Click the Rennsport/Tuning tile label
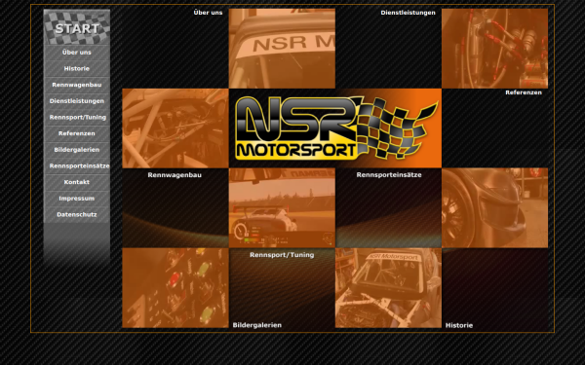The height and width of the screenshot is (365, 585). [x=282, y=255]
